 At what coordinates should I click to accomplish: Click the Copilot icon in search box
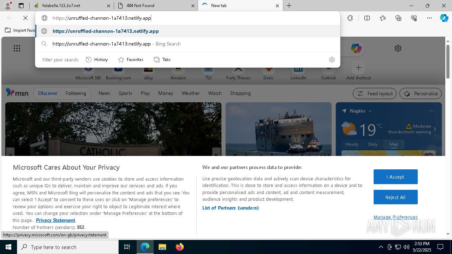point(356,48)
